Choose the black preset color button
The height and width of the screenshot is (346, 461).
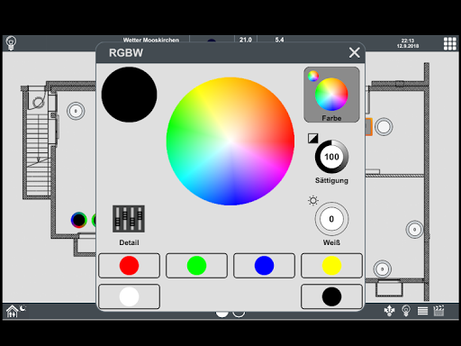click(x=331, y=296)
